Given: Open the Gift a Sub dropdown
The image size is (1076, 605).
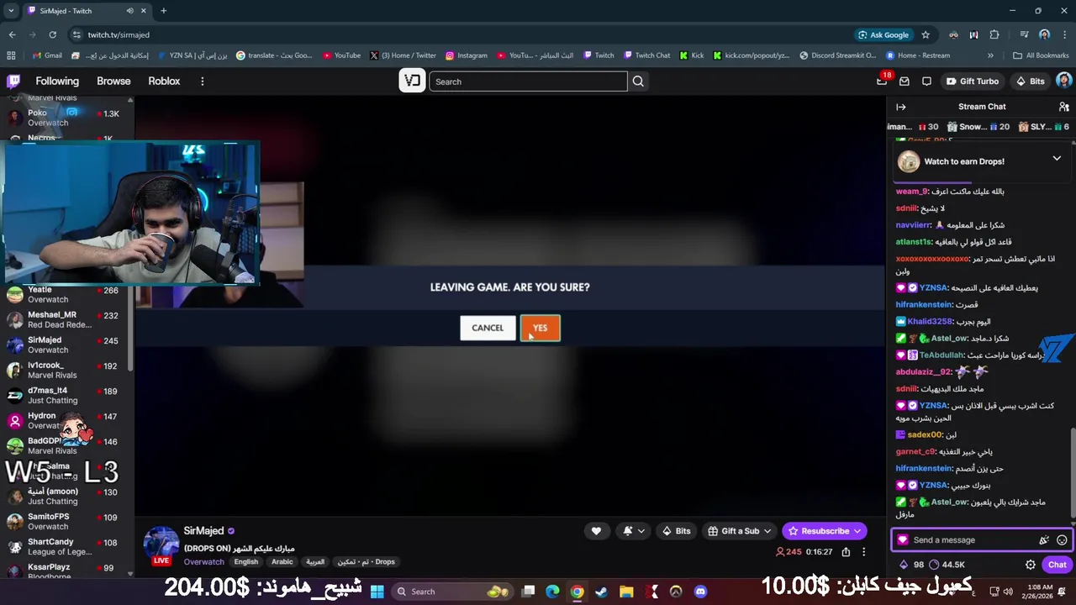Looking at the screenshot, I should click(x=739, y=531).
